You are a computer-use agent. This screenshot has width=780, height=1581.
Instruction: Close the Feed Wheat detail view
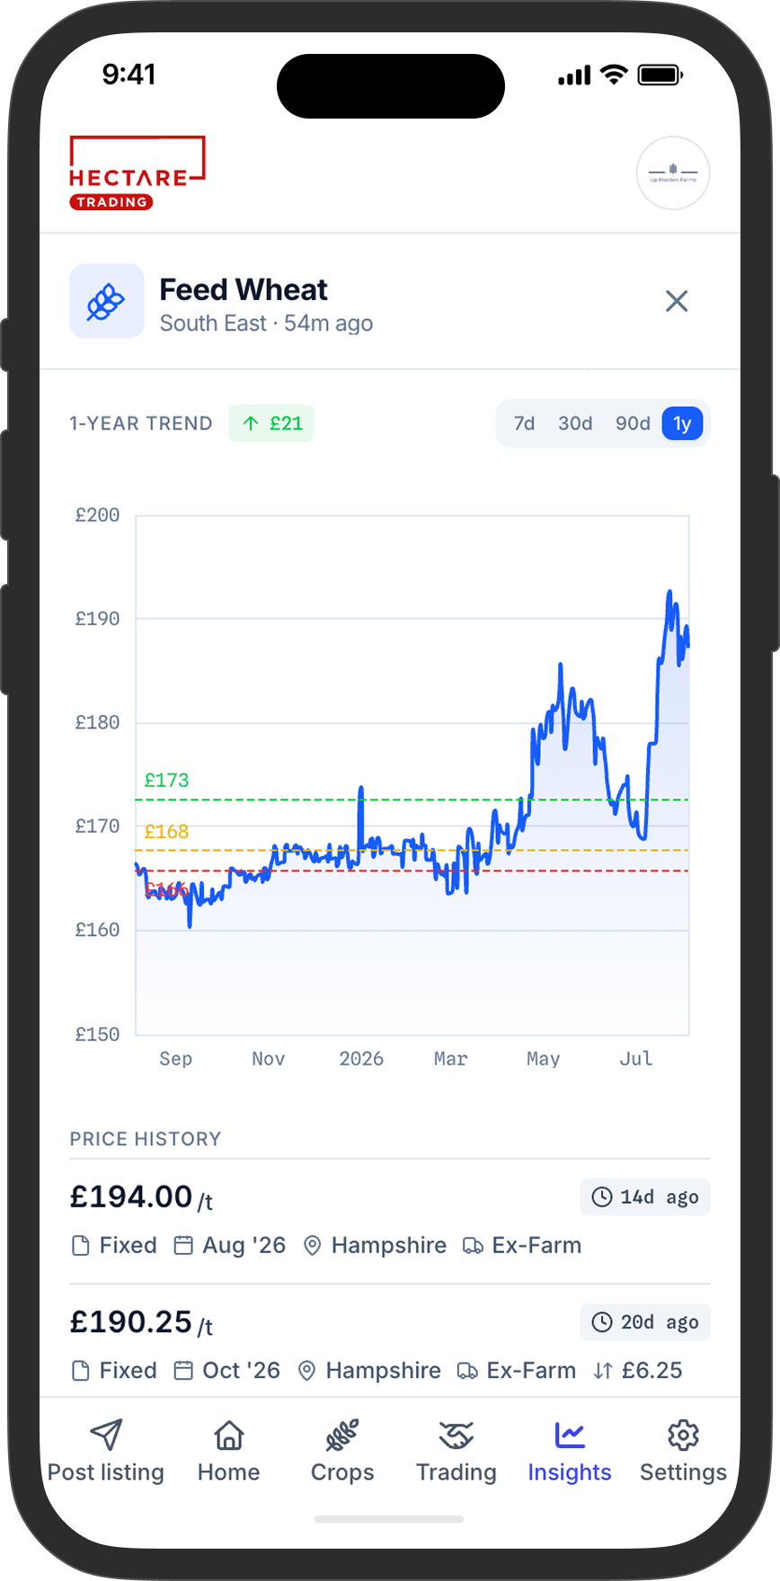click(x=677, y=301)
